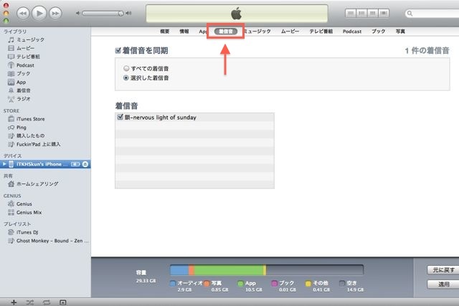Click the 元に戻す button

coord(443,270)
